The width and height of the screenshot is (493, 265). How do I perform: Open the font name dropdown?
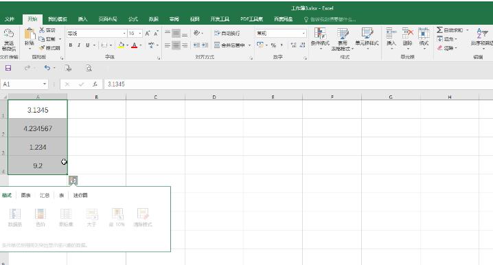(x=124, y=34)
